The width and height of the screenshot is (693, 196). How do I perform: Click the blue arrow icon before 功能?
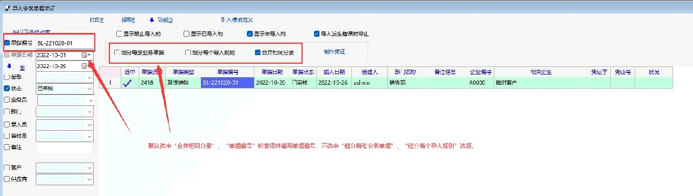click(152, 20)
